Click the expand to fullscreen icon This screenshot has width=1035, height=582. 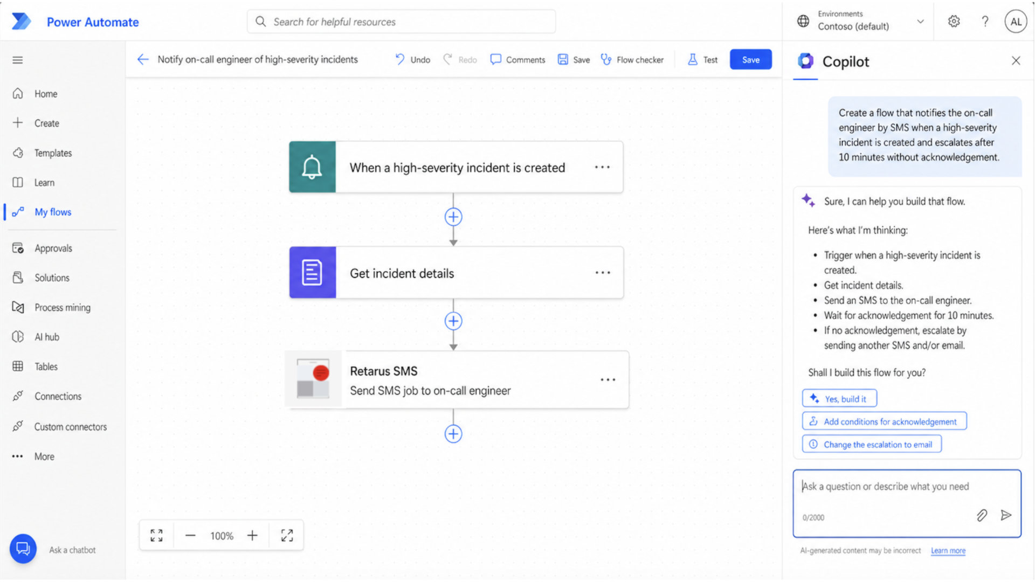287,535
